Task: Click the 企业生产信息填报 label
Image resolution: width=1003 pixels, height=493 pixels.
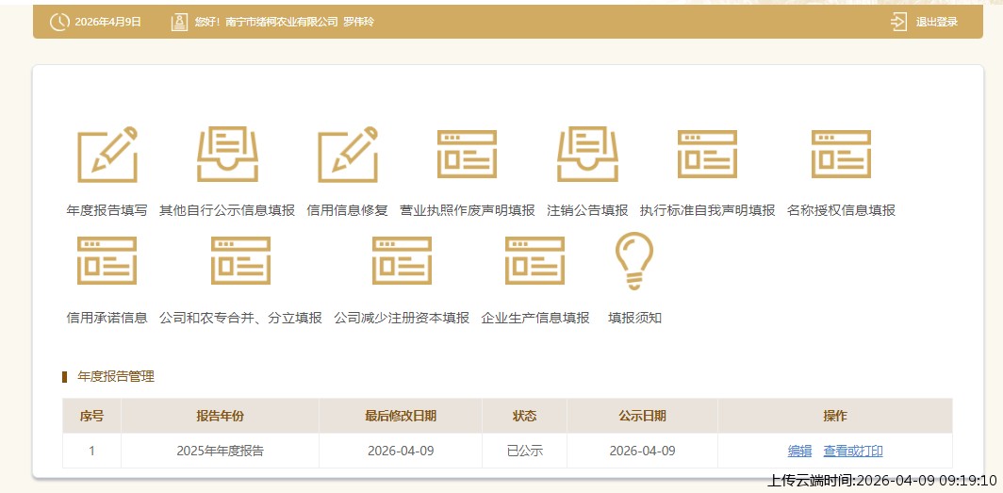Action: pos(534,318)
